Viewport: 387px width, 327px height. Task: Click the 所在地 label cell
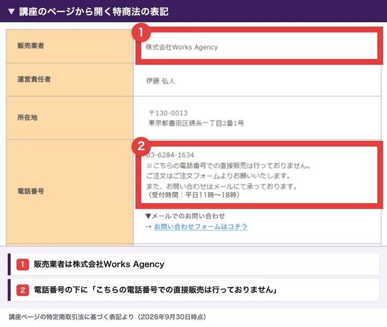(x=70, y=118)
